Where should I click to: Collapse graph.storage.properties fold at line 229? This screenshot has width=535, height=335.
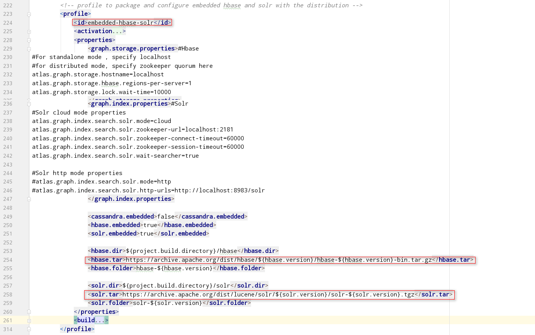tap(29, 49)
